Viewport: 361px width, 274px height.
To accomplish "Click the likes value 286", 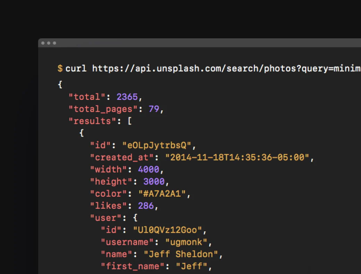I will click(146, 206).
